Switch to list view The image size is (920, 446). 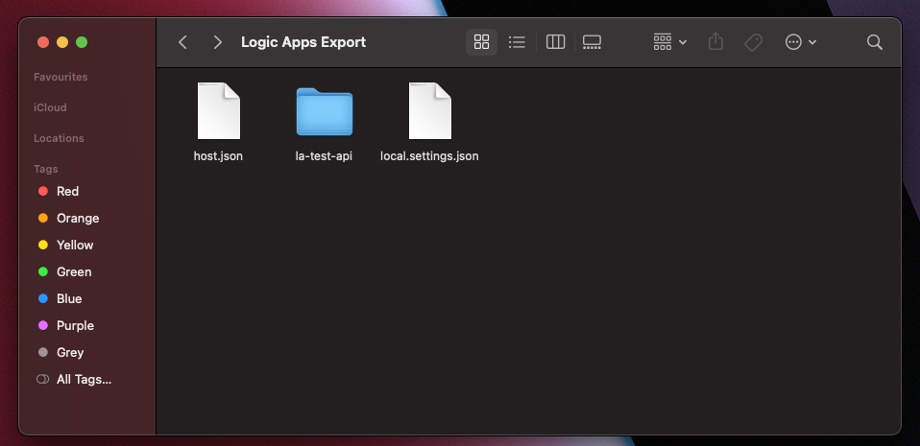517,42
